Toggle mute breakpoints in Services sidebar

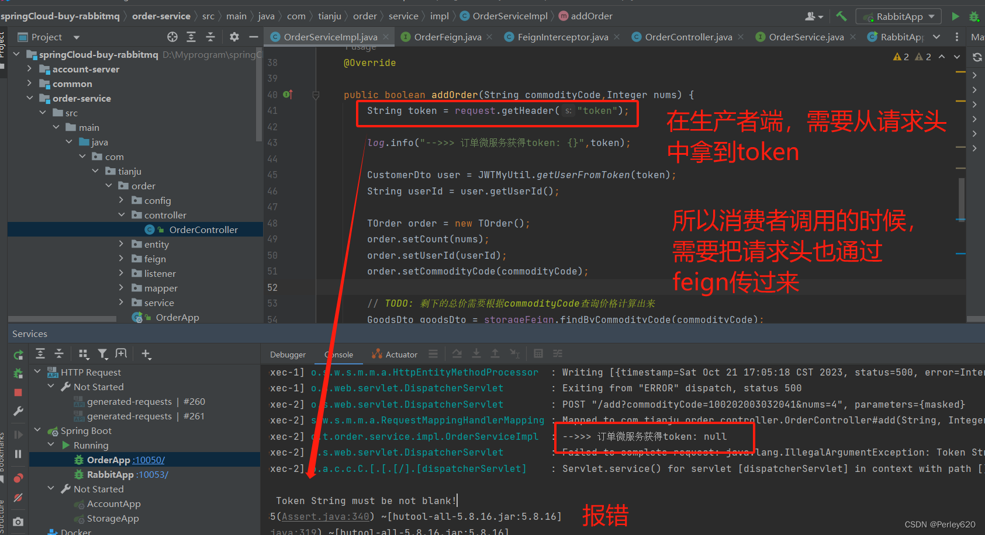tap(18, 498)
